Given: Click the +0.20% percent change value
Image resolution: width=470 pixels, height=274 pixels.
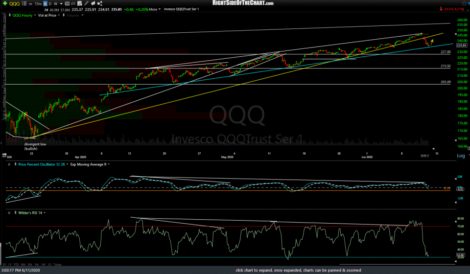Looking at the screenshot, I should click(142, 9).
